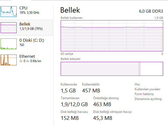Select Bellek 1,5/1,9 GB (79%) entry
Image resolution: width=168 pixels, height=129 pixels.
tap(26, 28)
